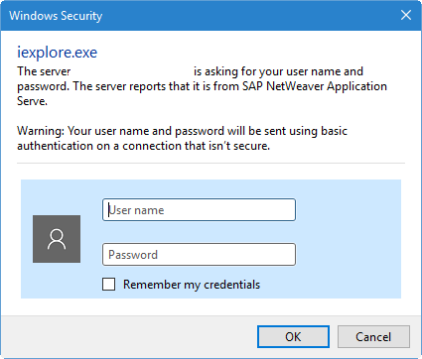Confirm login with the OK button
Screen dimensions: 422x359
click(x=293, y=337)
